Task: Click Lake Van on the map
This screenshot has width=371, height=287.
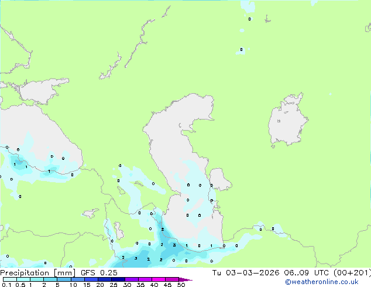Action: point(90,213)
